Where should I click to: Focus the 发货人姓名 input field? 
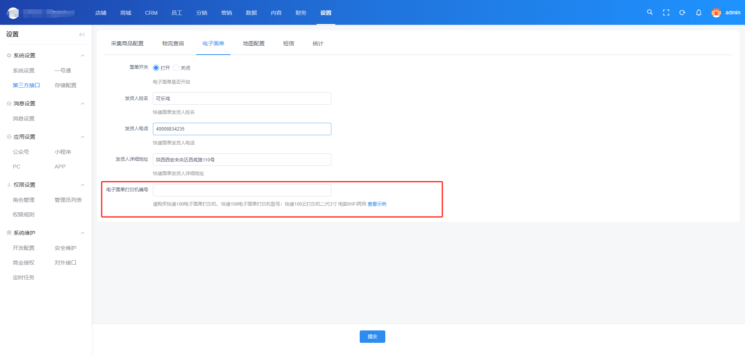coord(242,98)
